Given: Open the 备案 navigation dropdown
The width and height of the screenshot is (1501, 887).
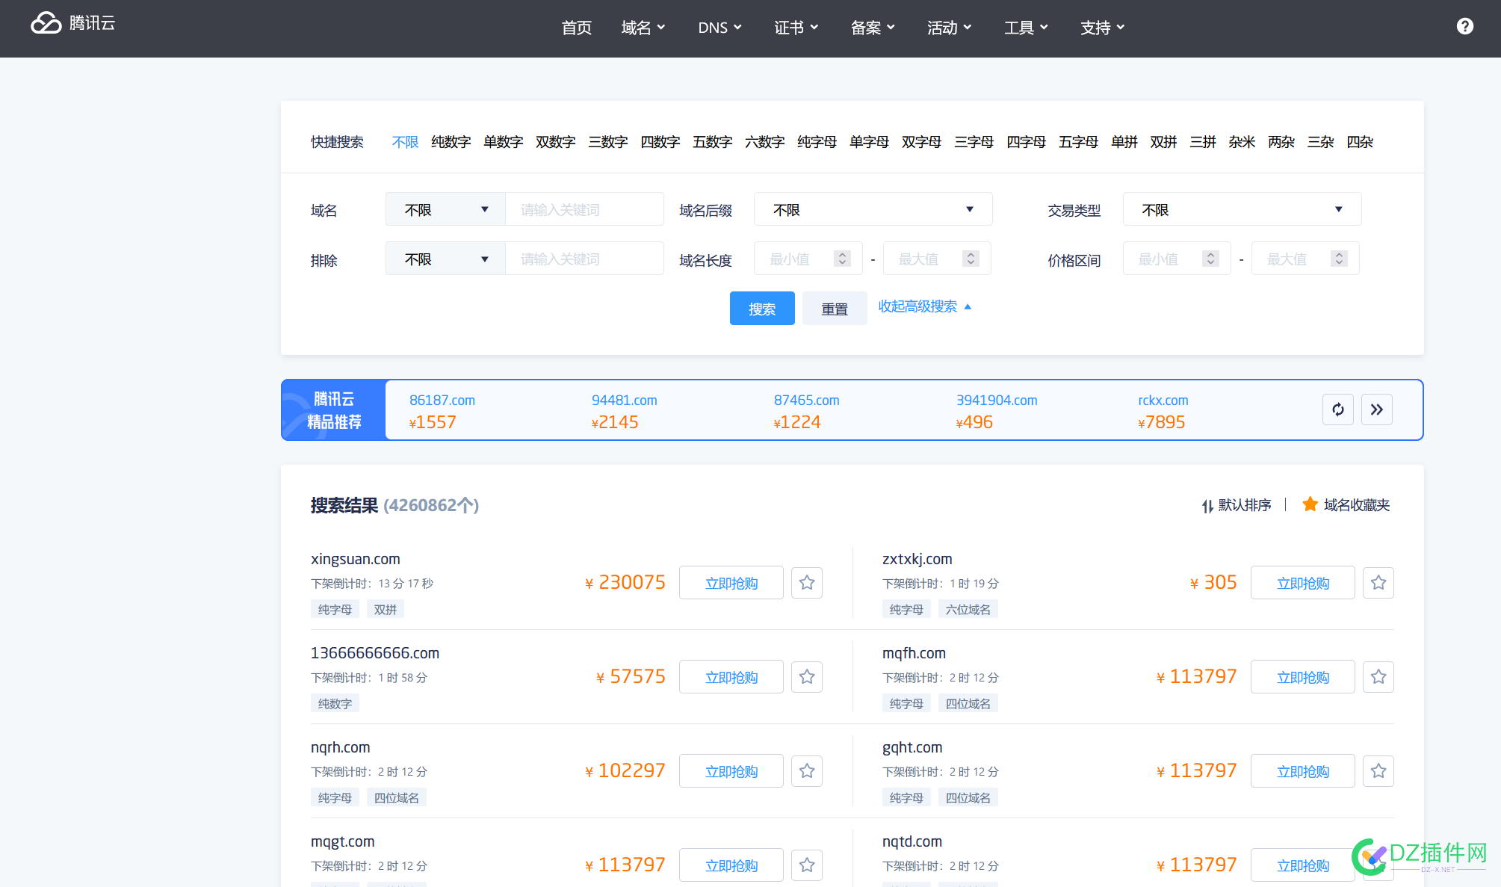Looking at the screenshot, I should pyautogui.click(x=873, y=28).
